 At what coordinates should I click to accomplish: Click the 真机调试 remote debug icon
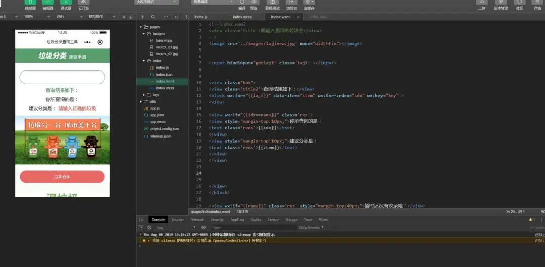(272, 2)
